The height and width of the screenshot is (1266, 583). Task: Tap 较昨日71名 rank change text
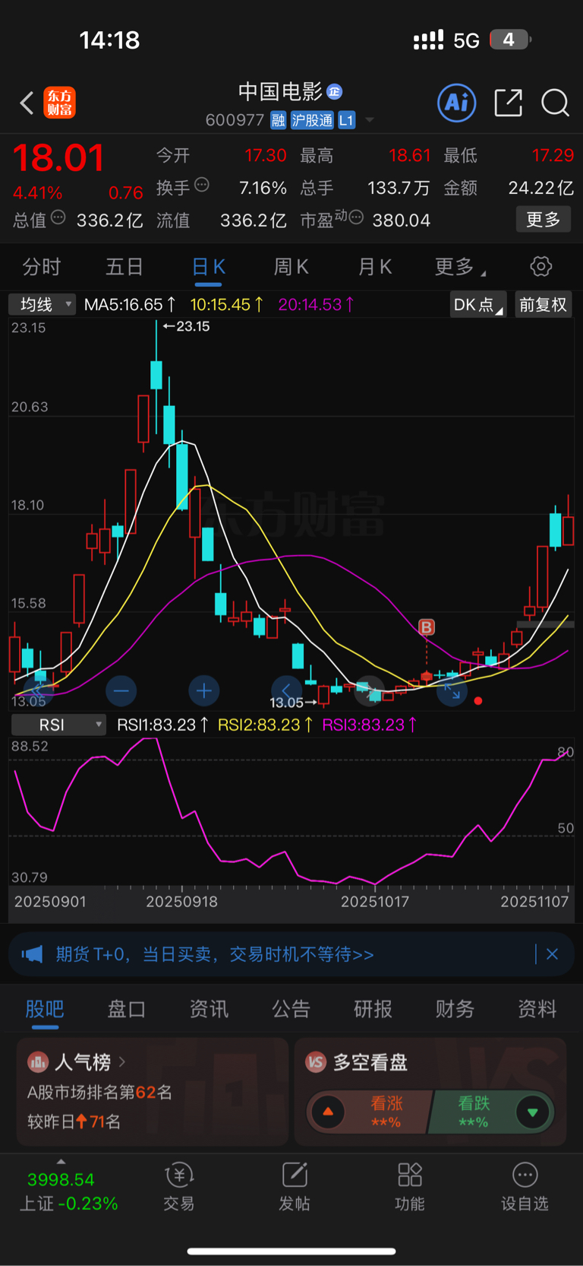click(74, 1122)
